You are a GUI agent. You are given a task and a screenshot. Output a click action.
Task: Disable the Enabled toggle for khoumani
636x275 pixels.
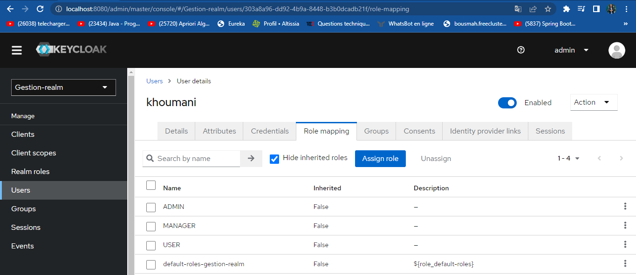click(x=507, y=102)
